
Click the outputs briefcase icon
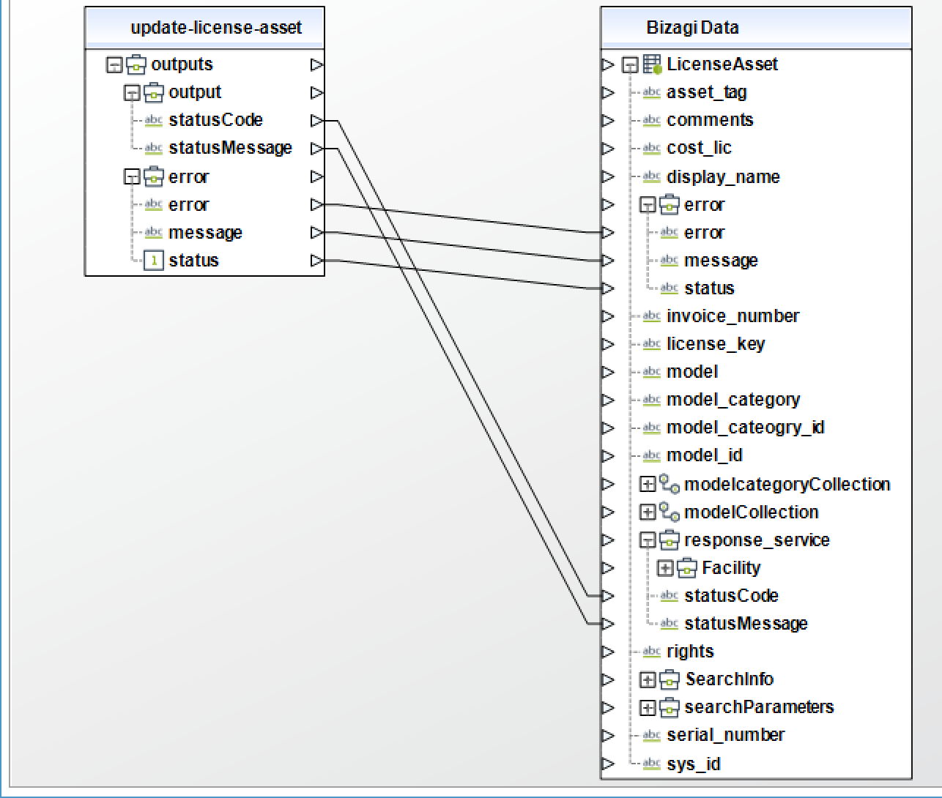136,64
